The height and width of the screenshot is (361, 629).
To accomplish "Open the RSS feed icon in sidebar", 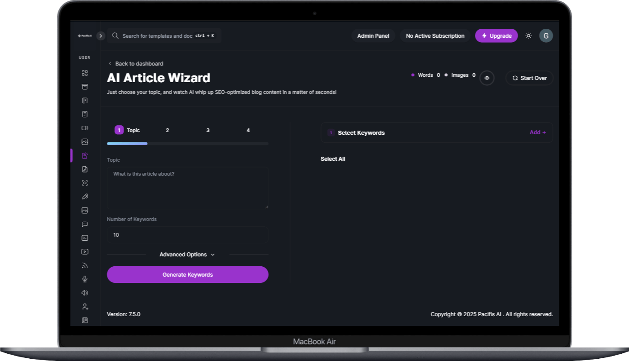I will 85,265.
